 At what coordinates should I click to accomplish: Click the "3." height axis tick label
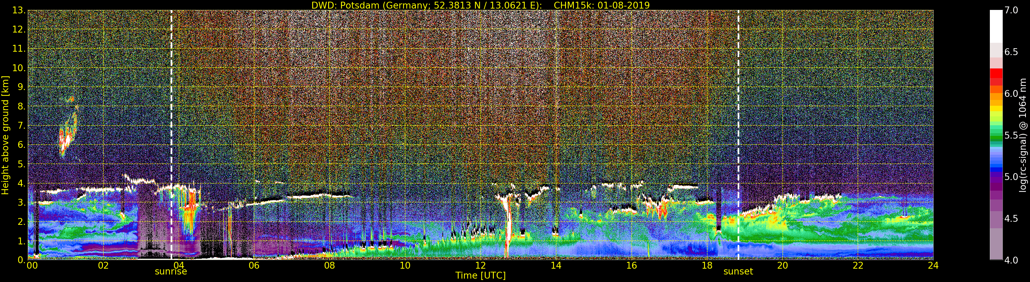tap(21, 202)
